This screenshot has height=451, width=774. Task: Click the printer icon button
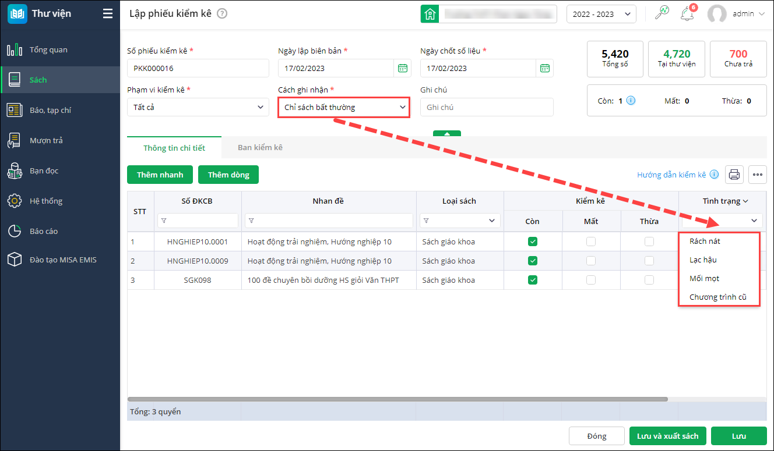pyautogui.click(x=734, y=174)
